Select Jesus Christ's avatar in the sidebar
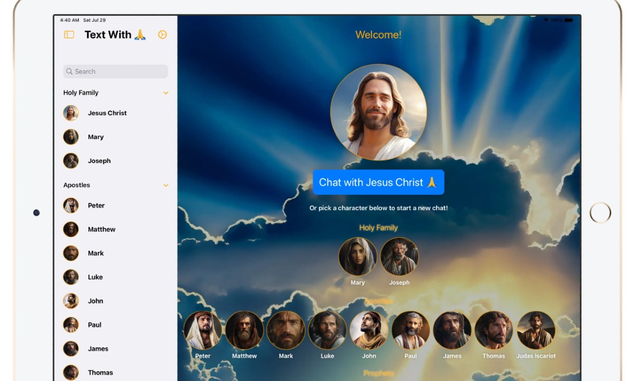This screenshot has width=635, height=381. 71,113
